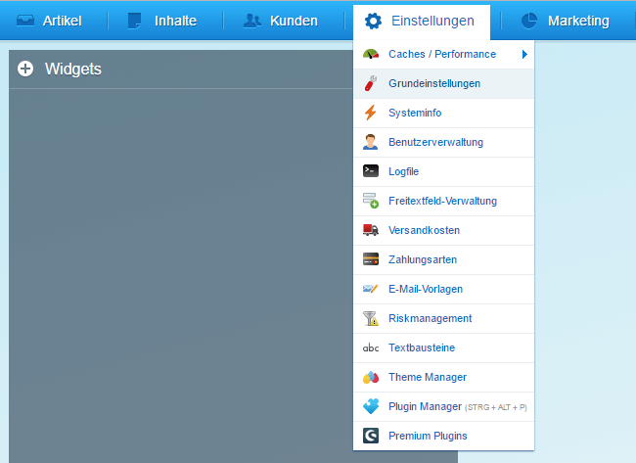Open the Artikel menu
This screenshot has width=636, height=463.
click(x=49, y=21)
